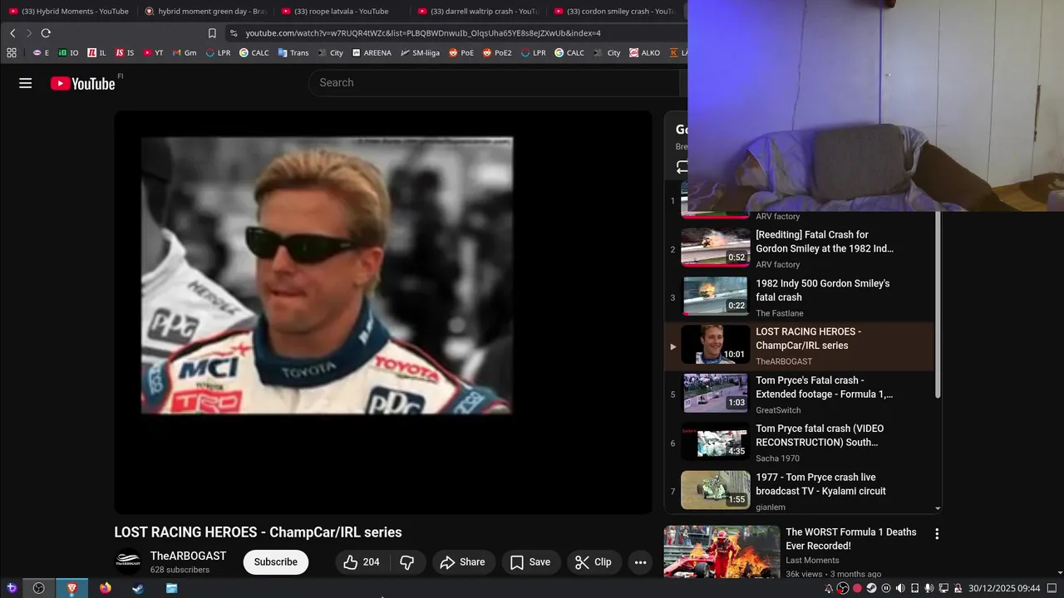Click media pause icon in tray
1064x598 pixels.
click(x=886, y=588)
